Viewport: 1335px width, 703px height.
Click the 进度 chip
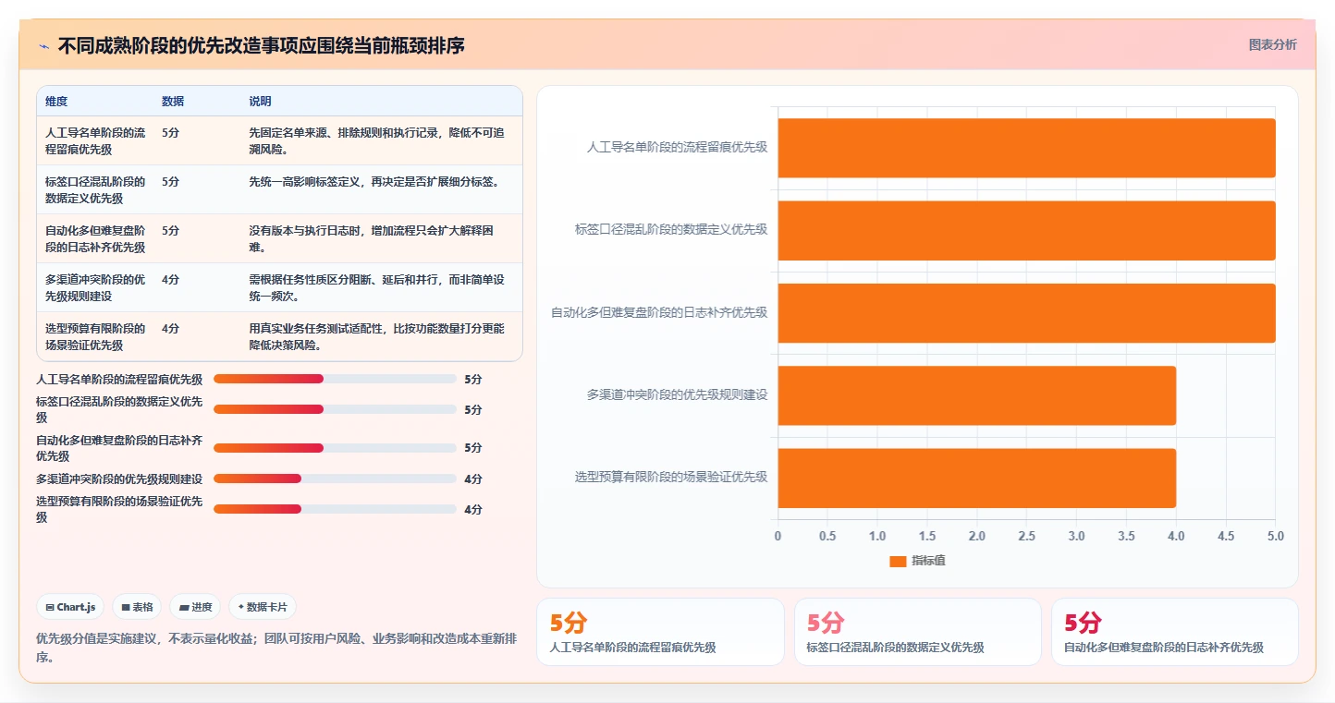click(x=196, y=607)
